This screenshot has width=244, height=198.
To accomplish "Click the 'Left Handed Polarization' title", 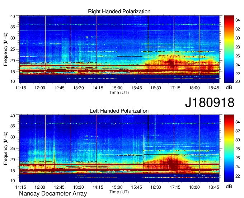I will point(119,111).
